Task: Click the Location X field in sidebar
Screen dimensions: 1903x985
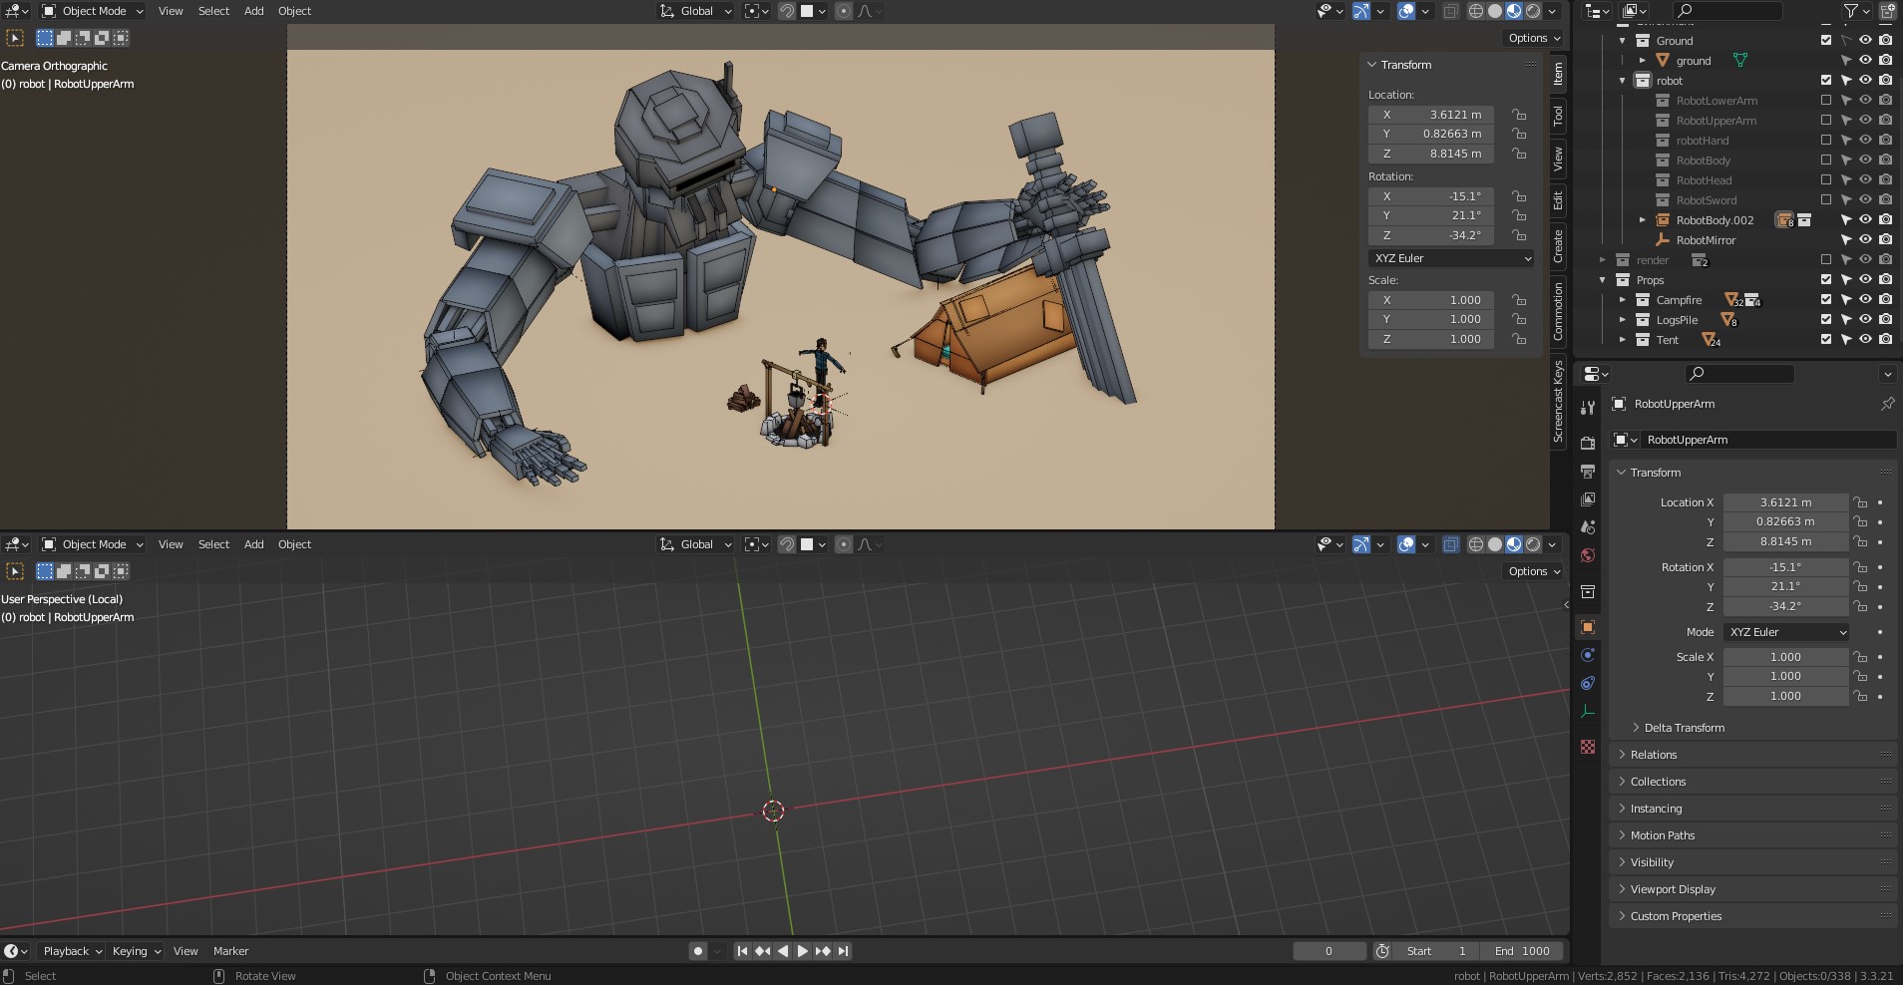Action: tap(1431, 115)
